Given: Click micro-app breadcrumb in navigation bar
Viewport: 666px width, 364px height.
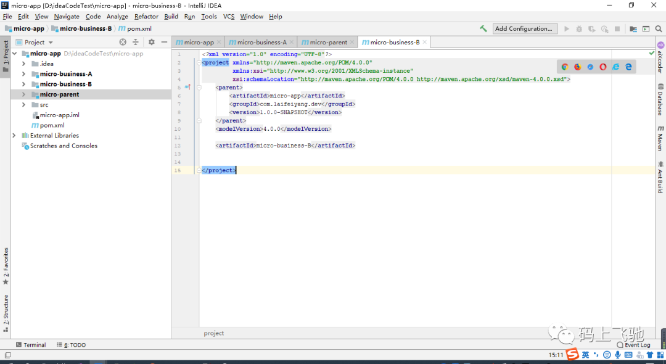Looking at the screenshot, I should coord(25,29).
